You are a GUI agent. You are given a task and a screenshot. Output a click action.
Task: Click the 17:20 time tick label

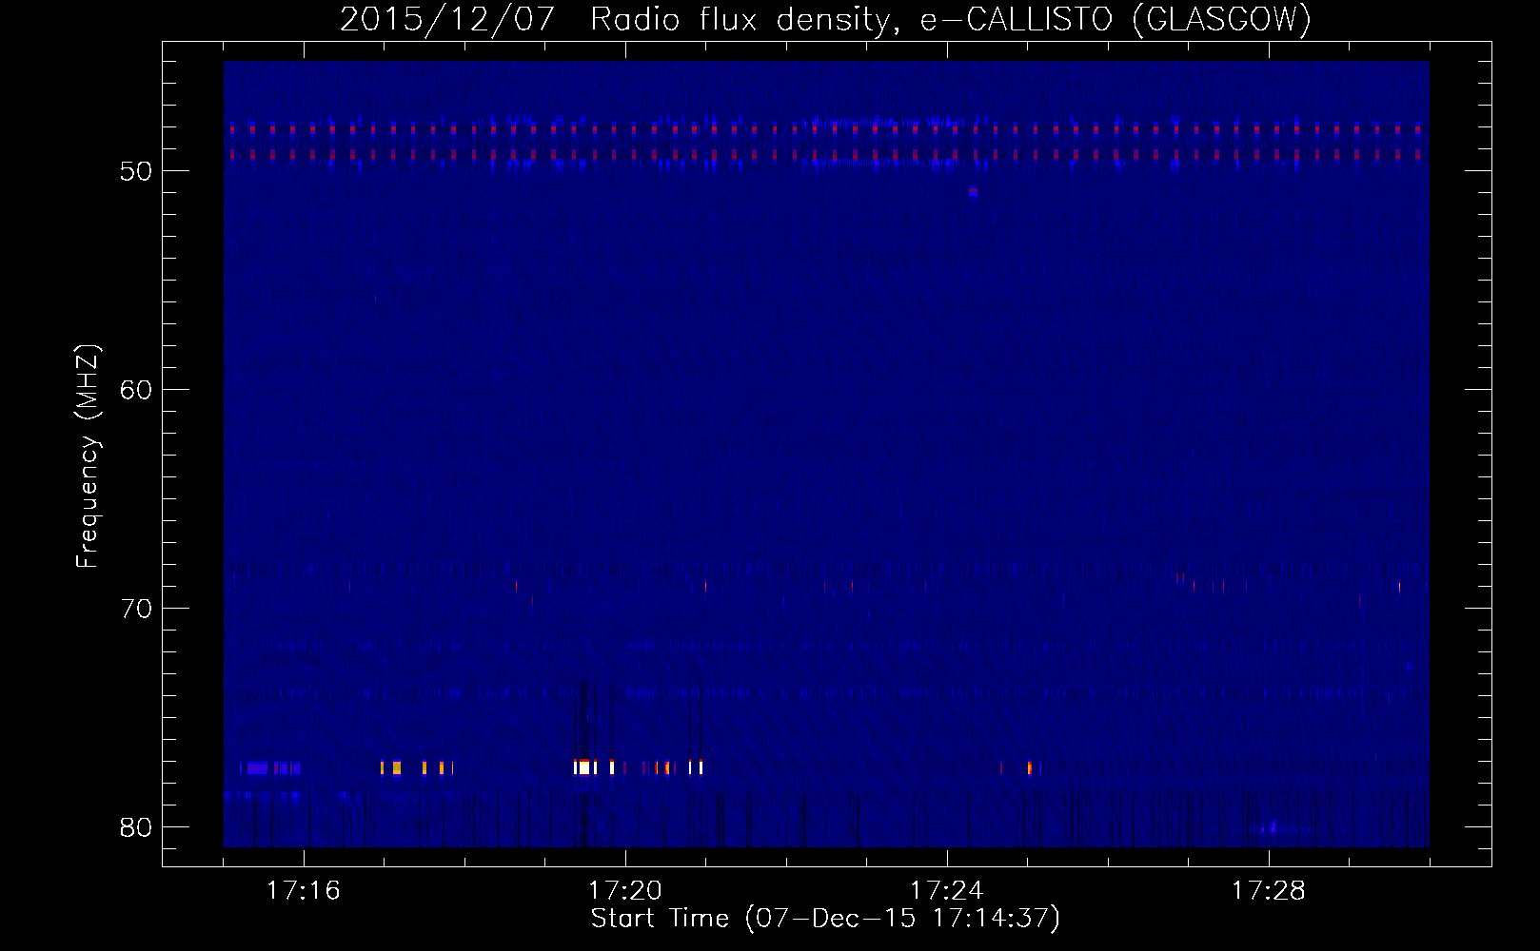pos(624,891)
